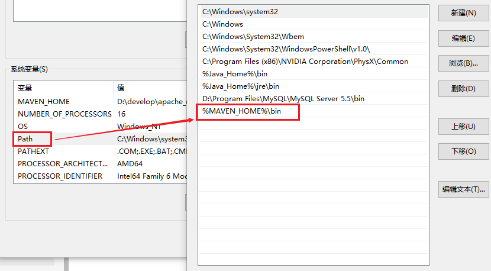The width and height of the screenshot is (491, 271).
Task: Select the C:\Windows path entry
Action: [313, 24]
